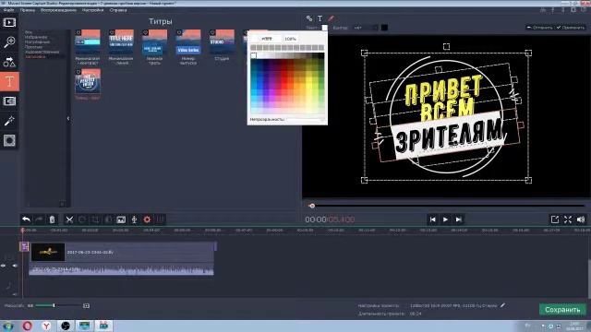This screenshot has width=591, height=332.
Task: Open the Файл menu
Action: (8, 10)
